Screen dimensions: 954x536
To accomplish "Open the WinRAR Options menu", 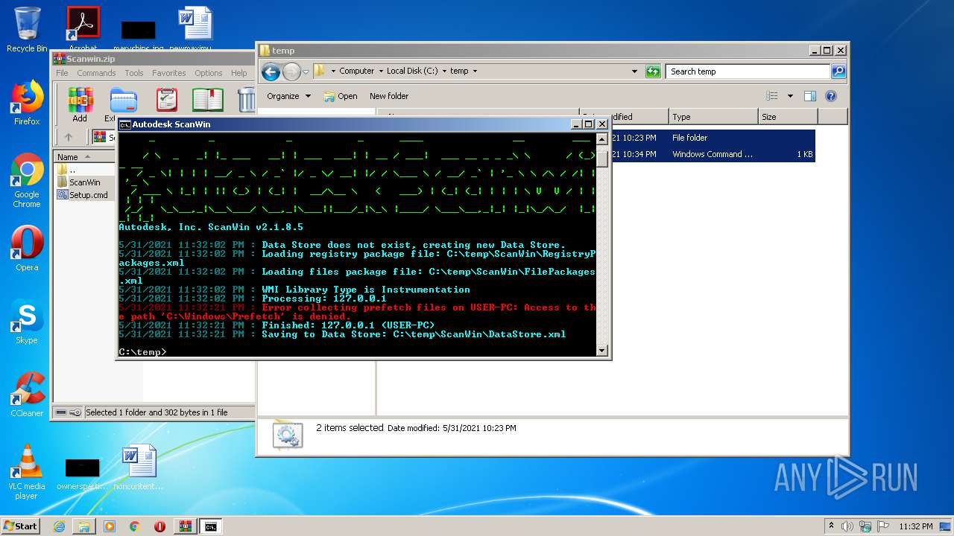I will tap(209, 73).
